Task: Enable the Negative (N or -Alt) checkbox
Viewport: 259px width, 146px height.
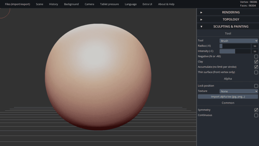Action: (256, 57)
